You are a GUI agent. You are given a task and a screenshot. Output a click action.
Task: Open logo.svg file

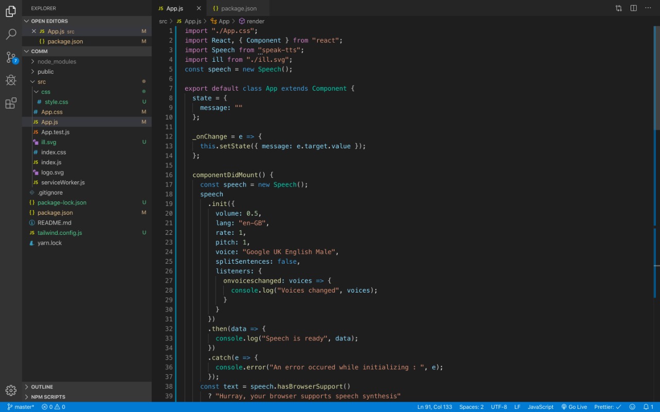click(x=87, y=172)
